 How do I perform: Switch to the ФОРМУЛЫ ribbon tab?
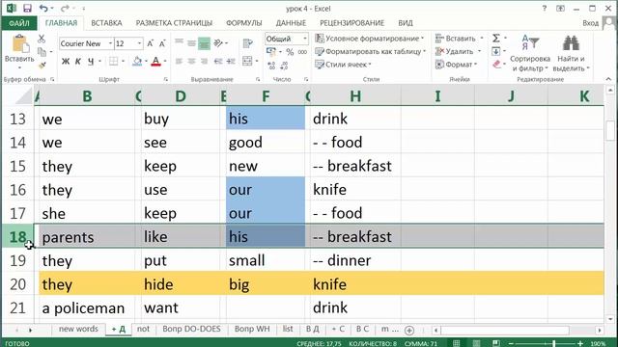click(244, 23)
